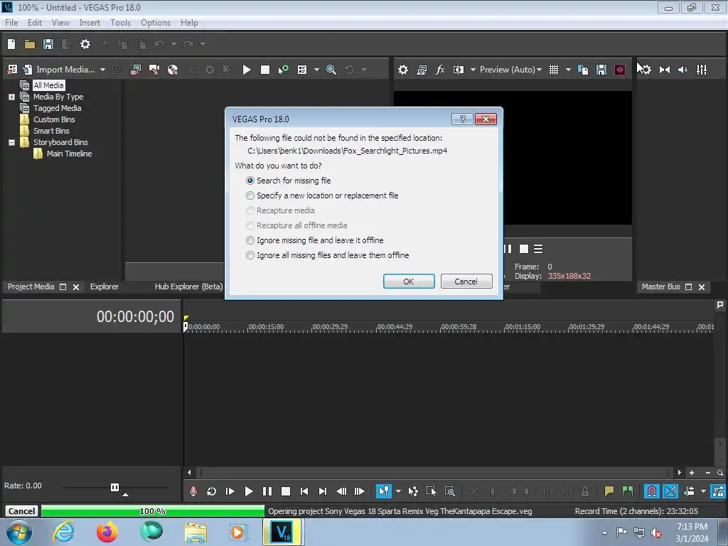Collapse the Storyboard Bins tree node
This screenshot has height=546, width=728.
pyautogui.click(x=11, y=142)
